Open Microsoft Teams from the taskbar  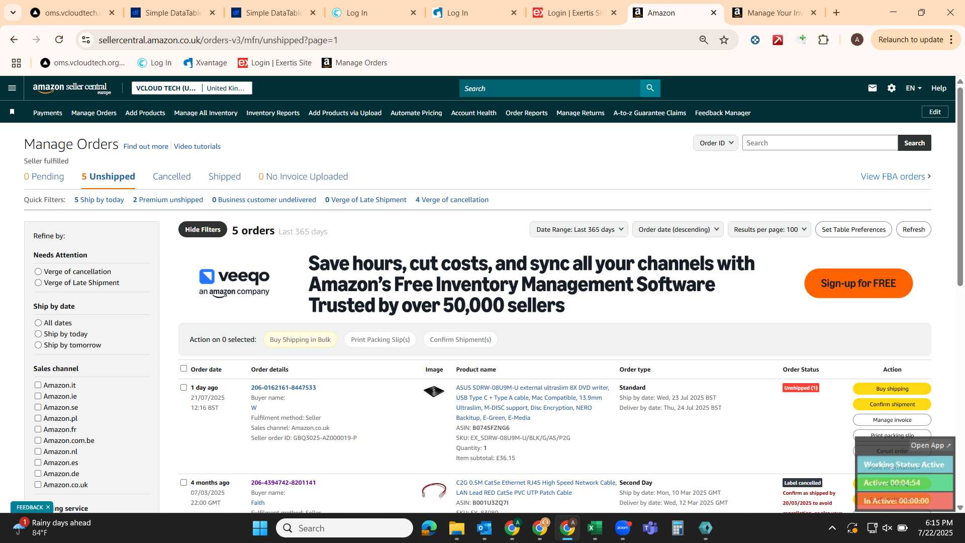tap(650, 528)
